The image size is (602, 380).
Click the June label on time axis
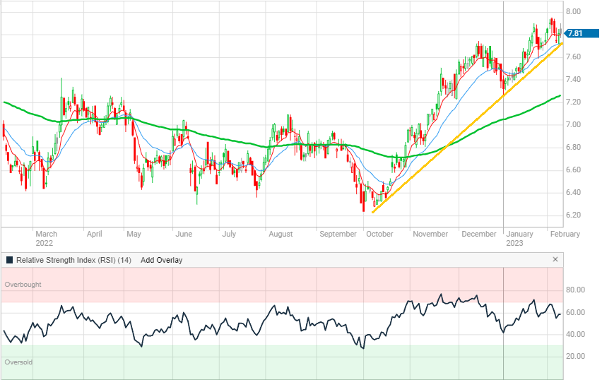coord(184,234)
